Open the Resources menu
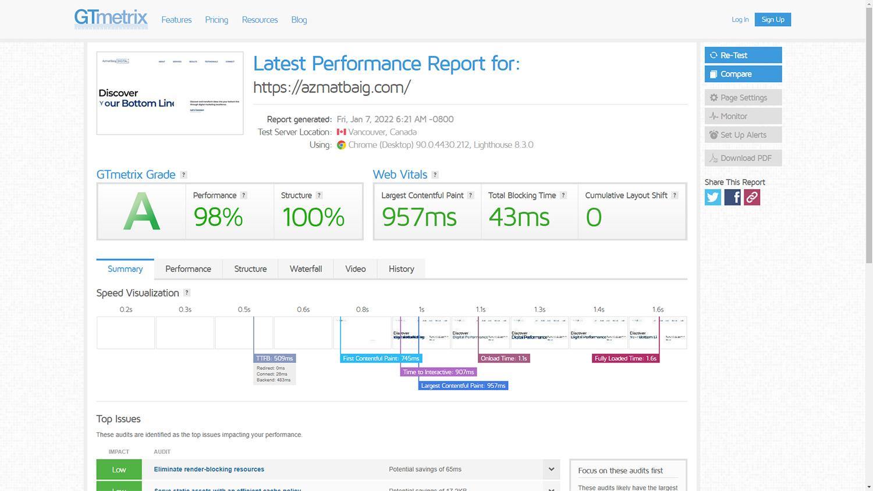This screenshot has width=873, height=491. click(x=260, y=20)
